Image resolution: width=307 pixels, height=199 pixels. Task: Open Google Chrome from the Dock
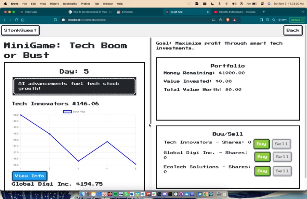pyautogui.click(x=205, y=194)
